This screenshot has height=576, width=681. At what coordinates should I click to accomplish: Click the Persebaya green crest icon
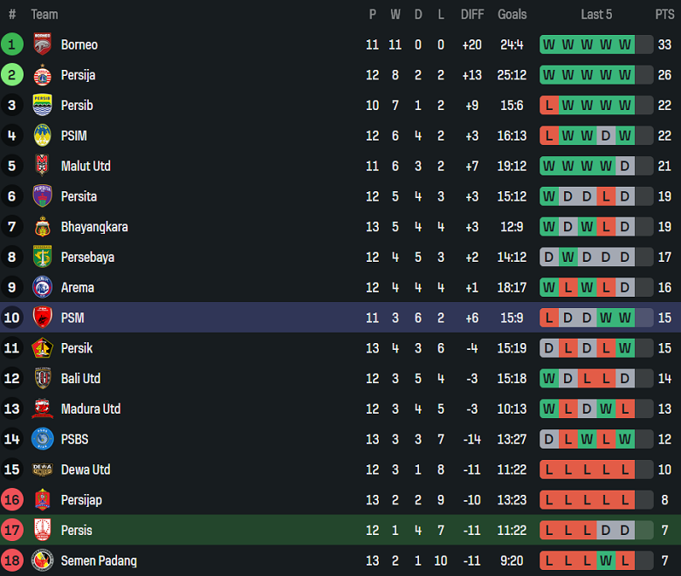coord(42,257)
